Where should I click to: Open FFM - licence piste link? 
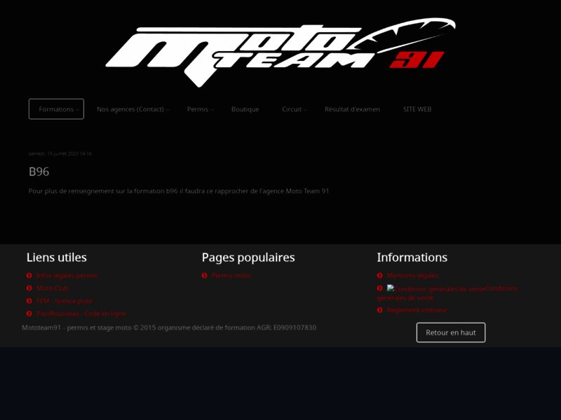pos(64,301)
